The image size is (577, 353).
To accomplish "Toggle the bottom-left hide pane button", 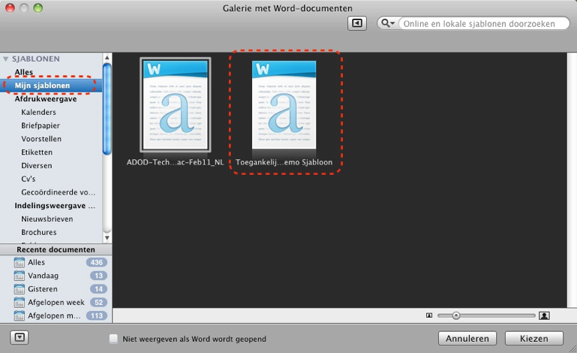I will click(x=20, y=337).
